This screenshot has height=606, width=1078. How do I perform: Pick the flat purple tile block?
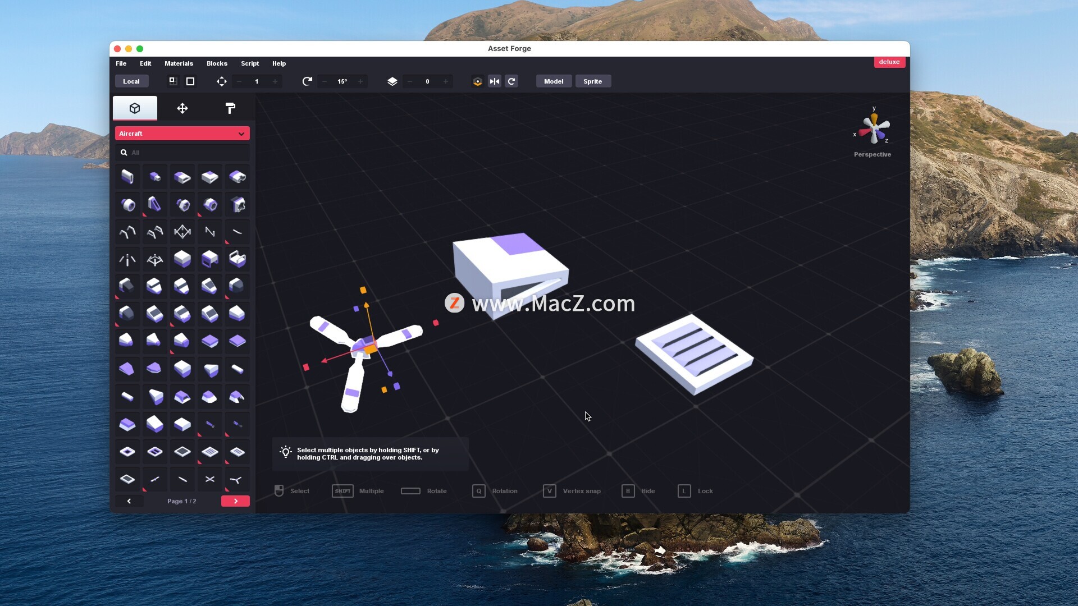[x=237, y=341]
